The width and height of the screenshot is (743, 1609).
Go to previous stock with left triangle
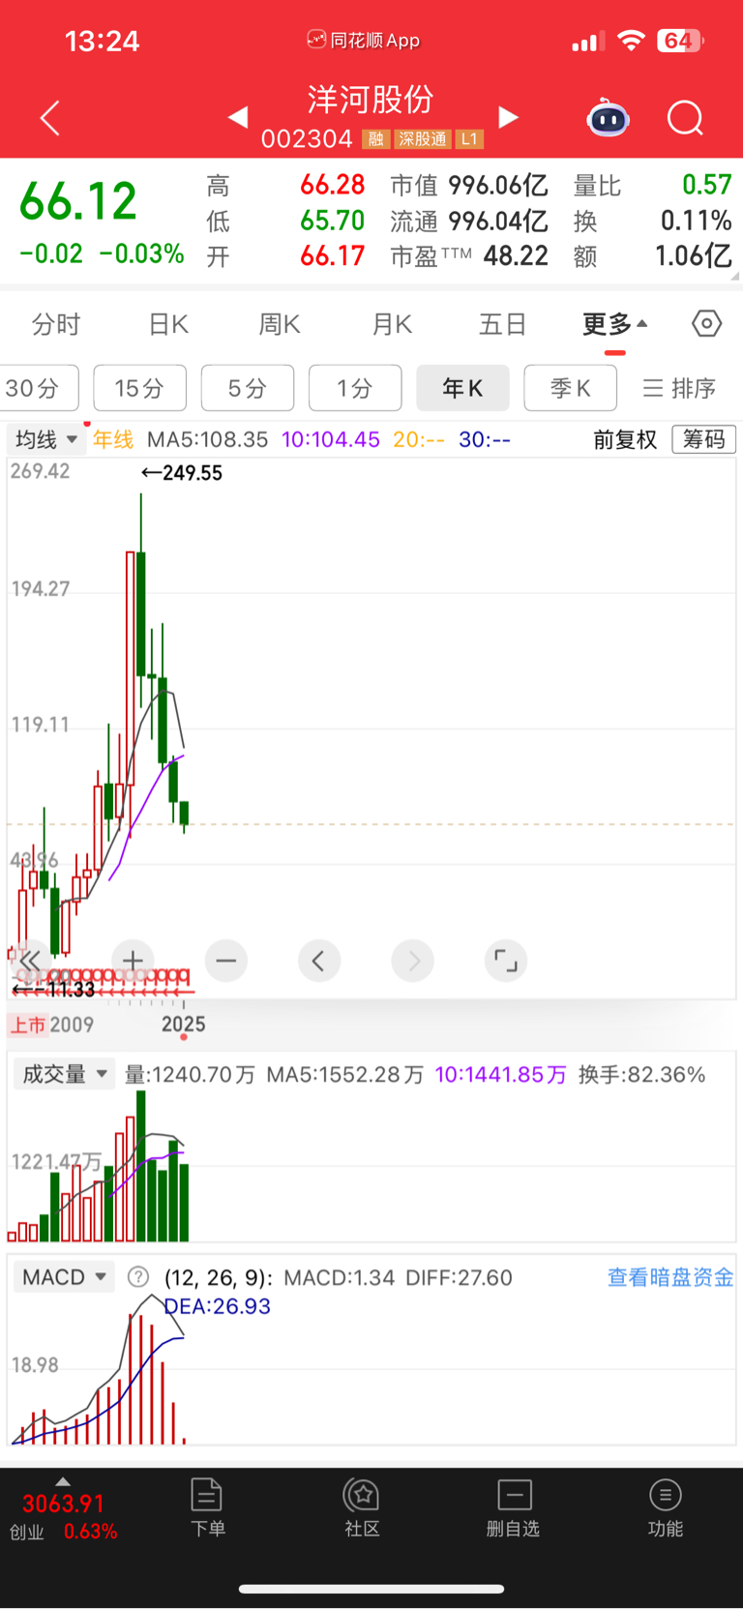238,117
